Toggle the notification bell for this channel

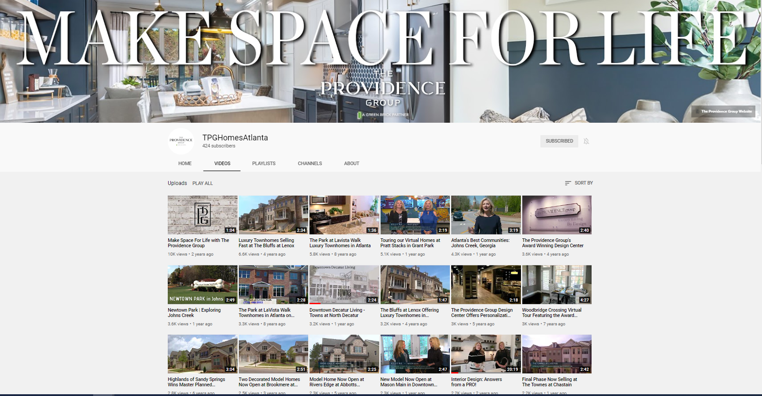pos(586,141)
